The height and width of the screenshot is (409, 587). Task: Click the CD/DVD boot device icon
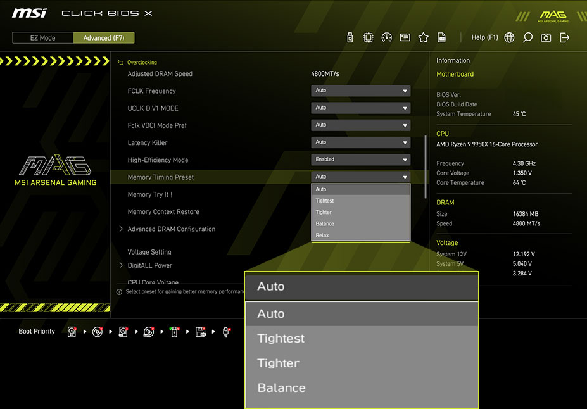[97, 331]
